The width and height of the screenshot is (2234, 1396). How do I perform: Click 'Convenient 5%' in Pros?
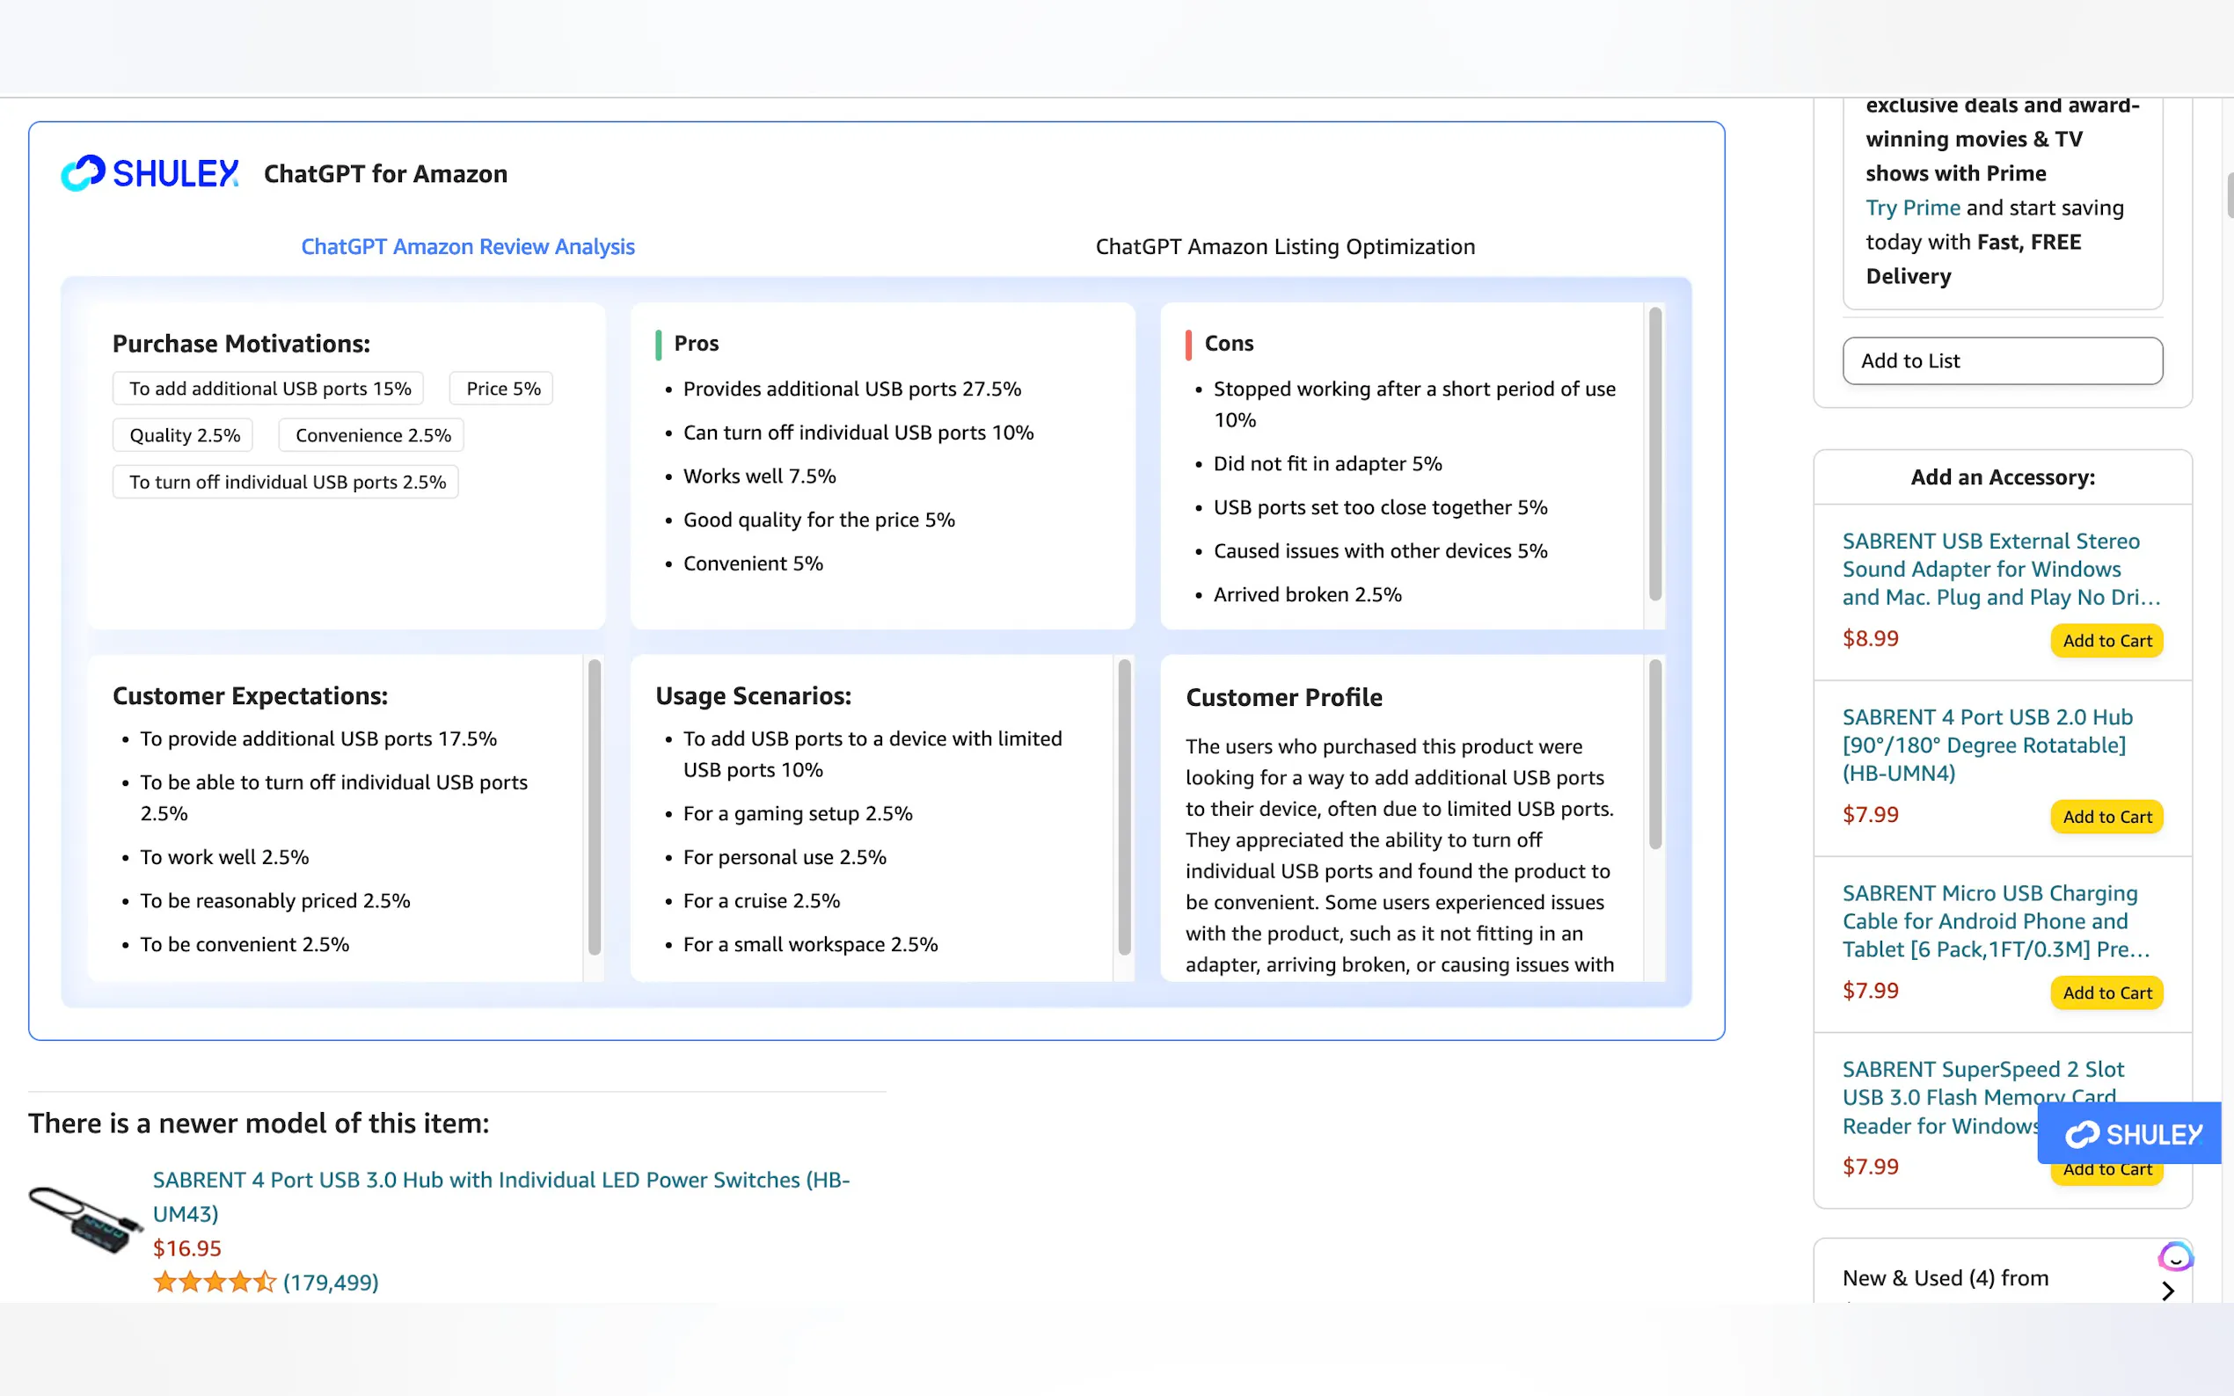coord(753,563)
